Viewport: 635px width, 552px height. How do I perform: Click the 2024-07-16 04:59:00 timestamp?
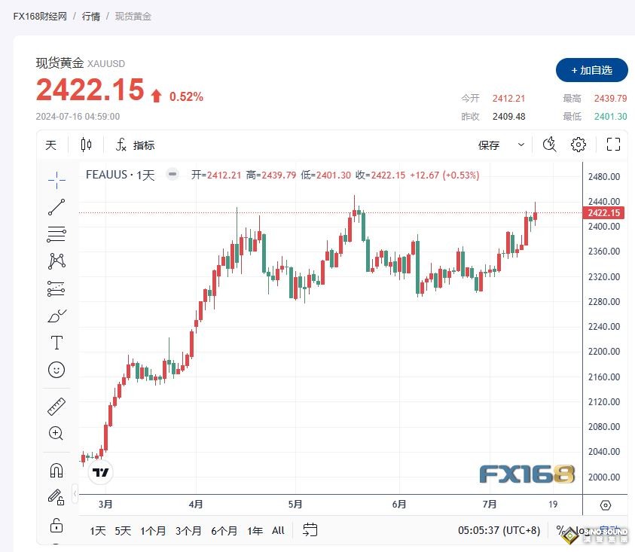78,117
